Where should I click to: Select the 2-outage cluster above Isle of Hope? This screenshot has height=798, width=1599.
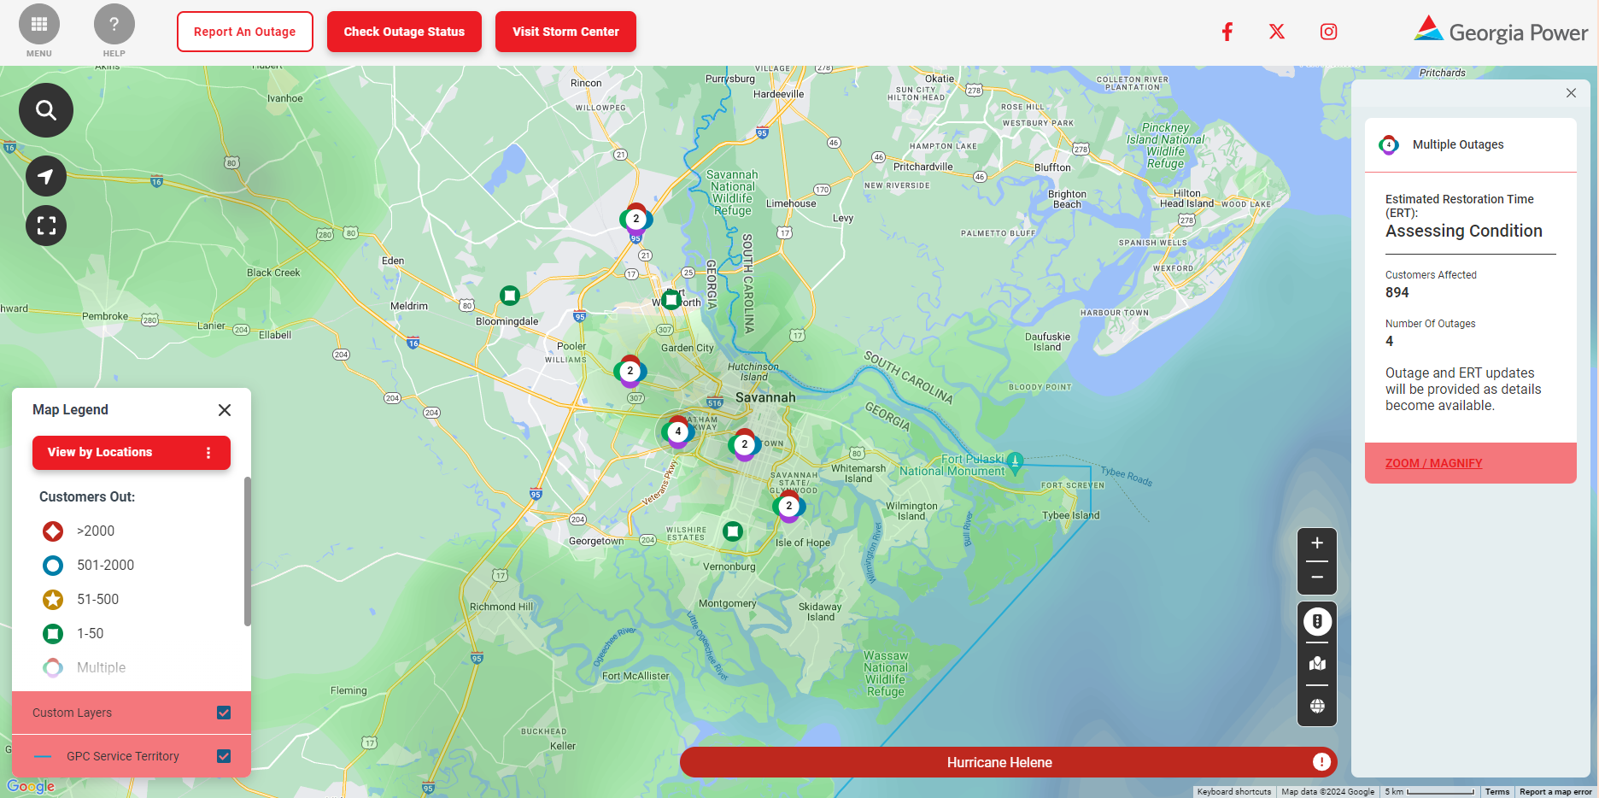789,506
